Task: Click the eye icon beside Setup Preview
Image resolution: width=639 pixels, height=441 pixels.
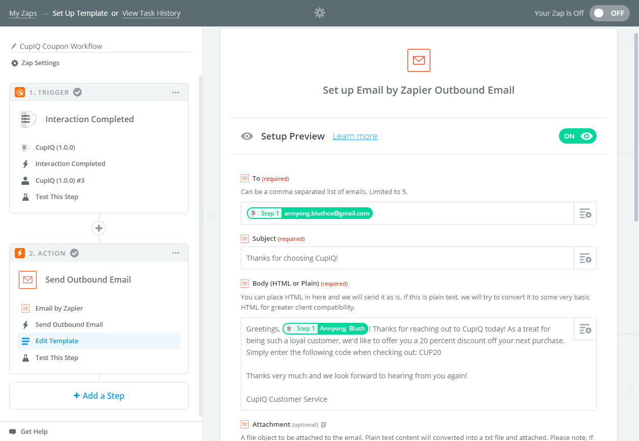Action: click(247, 136)
